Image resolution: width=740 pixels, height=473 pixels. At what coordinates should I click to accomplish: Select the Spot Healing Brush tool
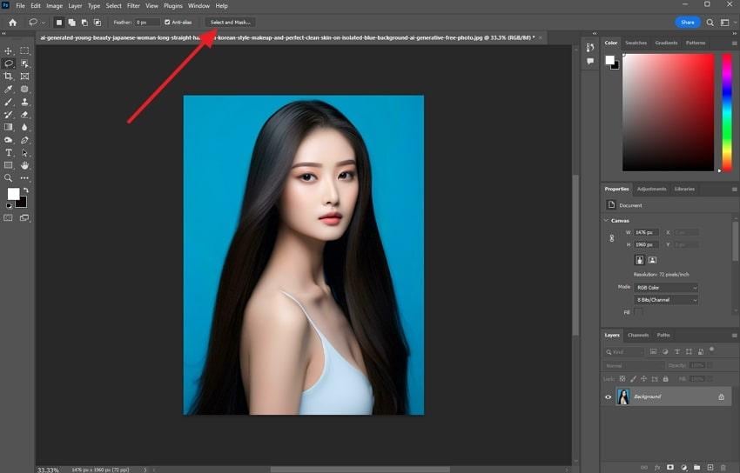[24, 89]
